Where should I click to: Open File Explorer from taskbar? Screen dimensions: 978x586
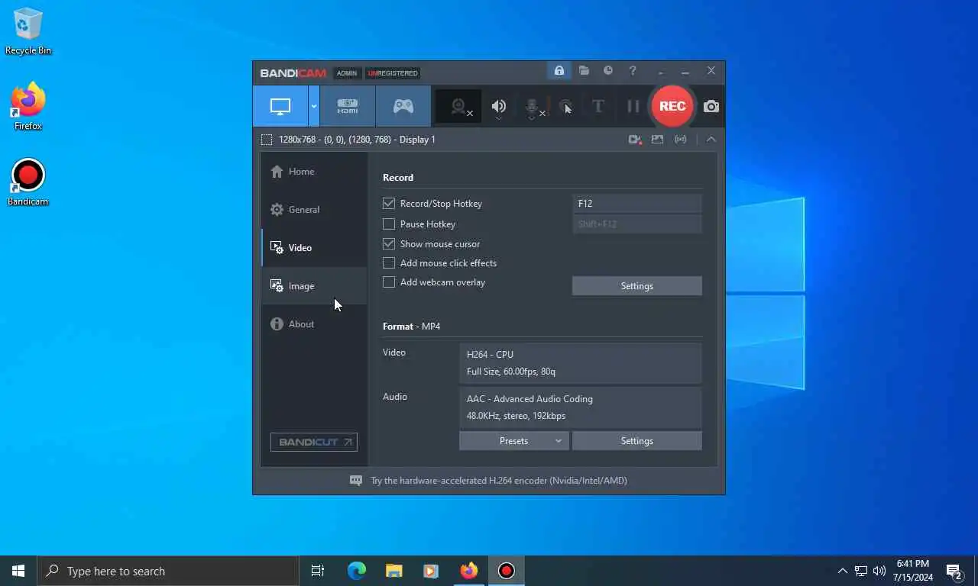coord(393,571)
